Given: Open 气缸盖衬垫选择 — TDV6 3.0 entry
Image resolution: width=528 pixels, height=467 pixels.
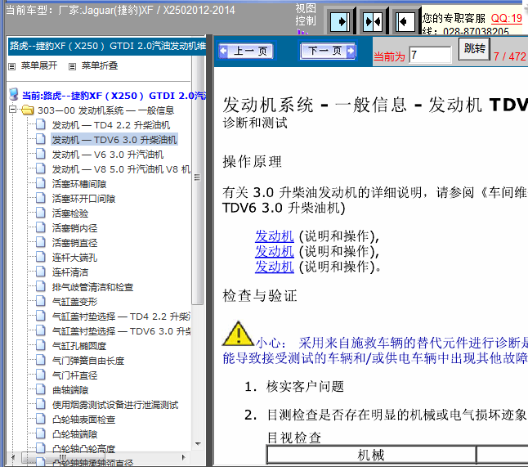Looking at the screenshot, I should 121,331.
